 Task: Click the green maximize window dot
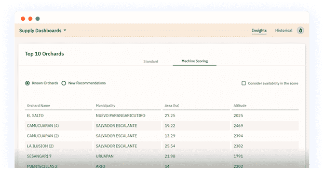[x=37, y=19]
